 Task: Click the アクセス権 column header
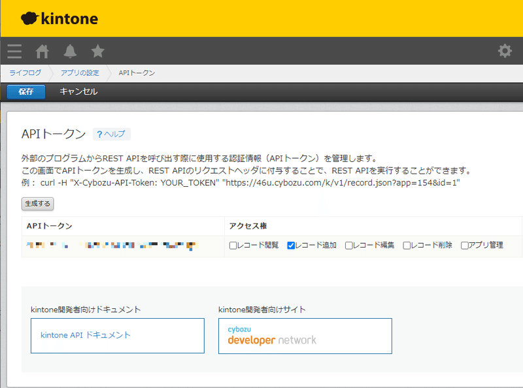[x=248, y=226]
